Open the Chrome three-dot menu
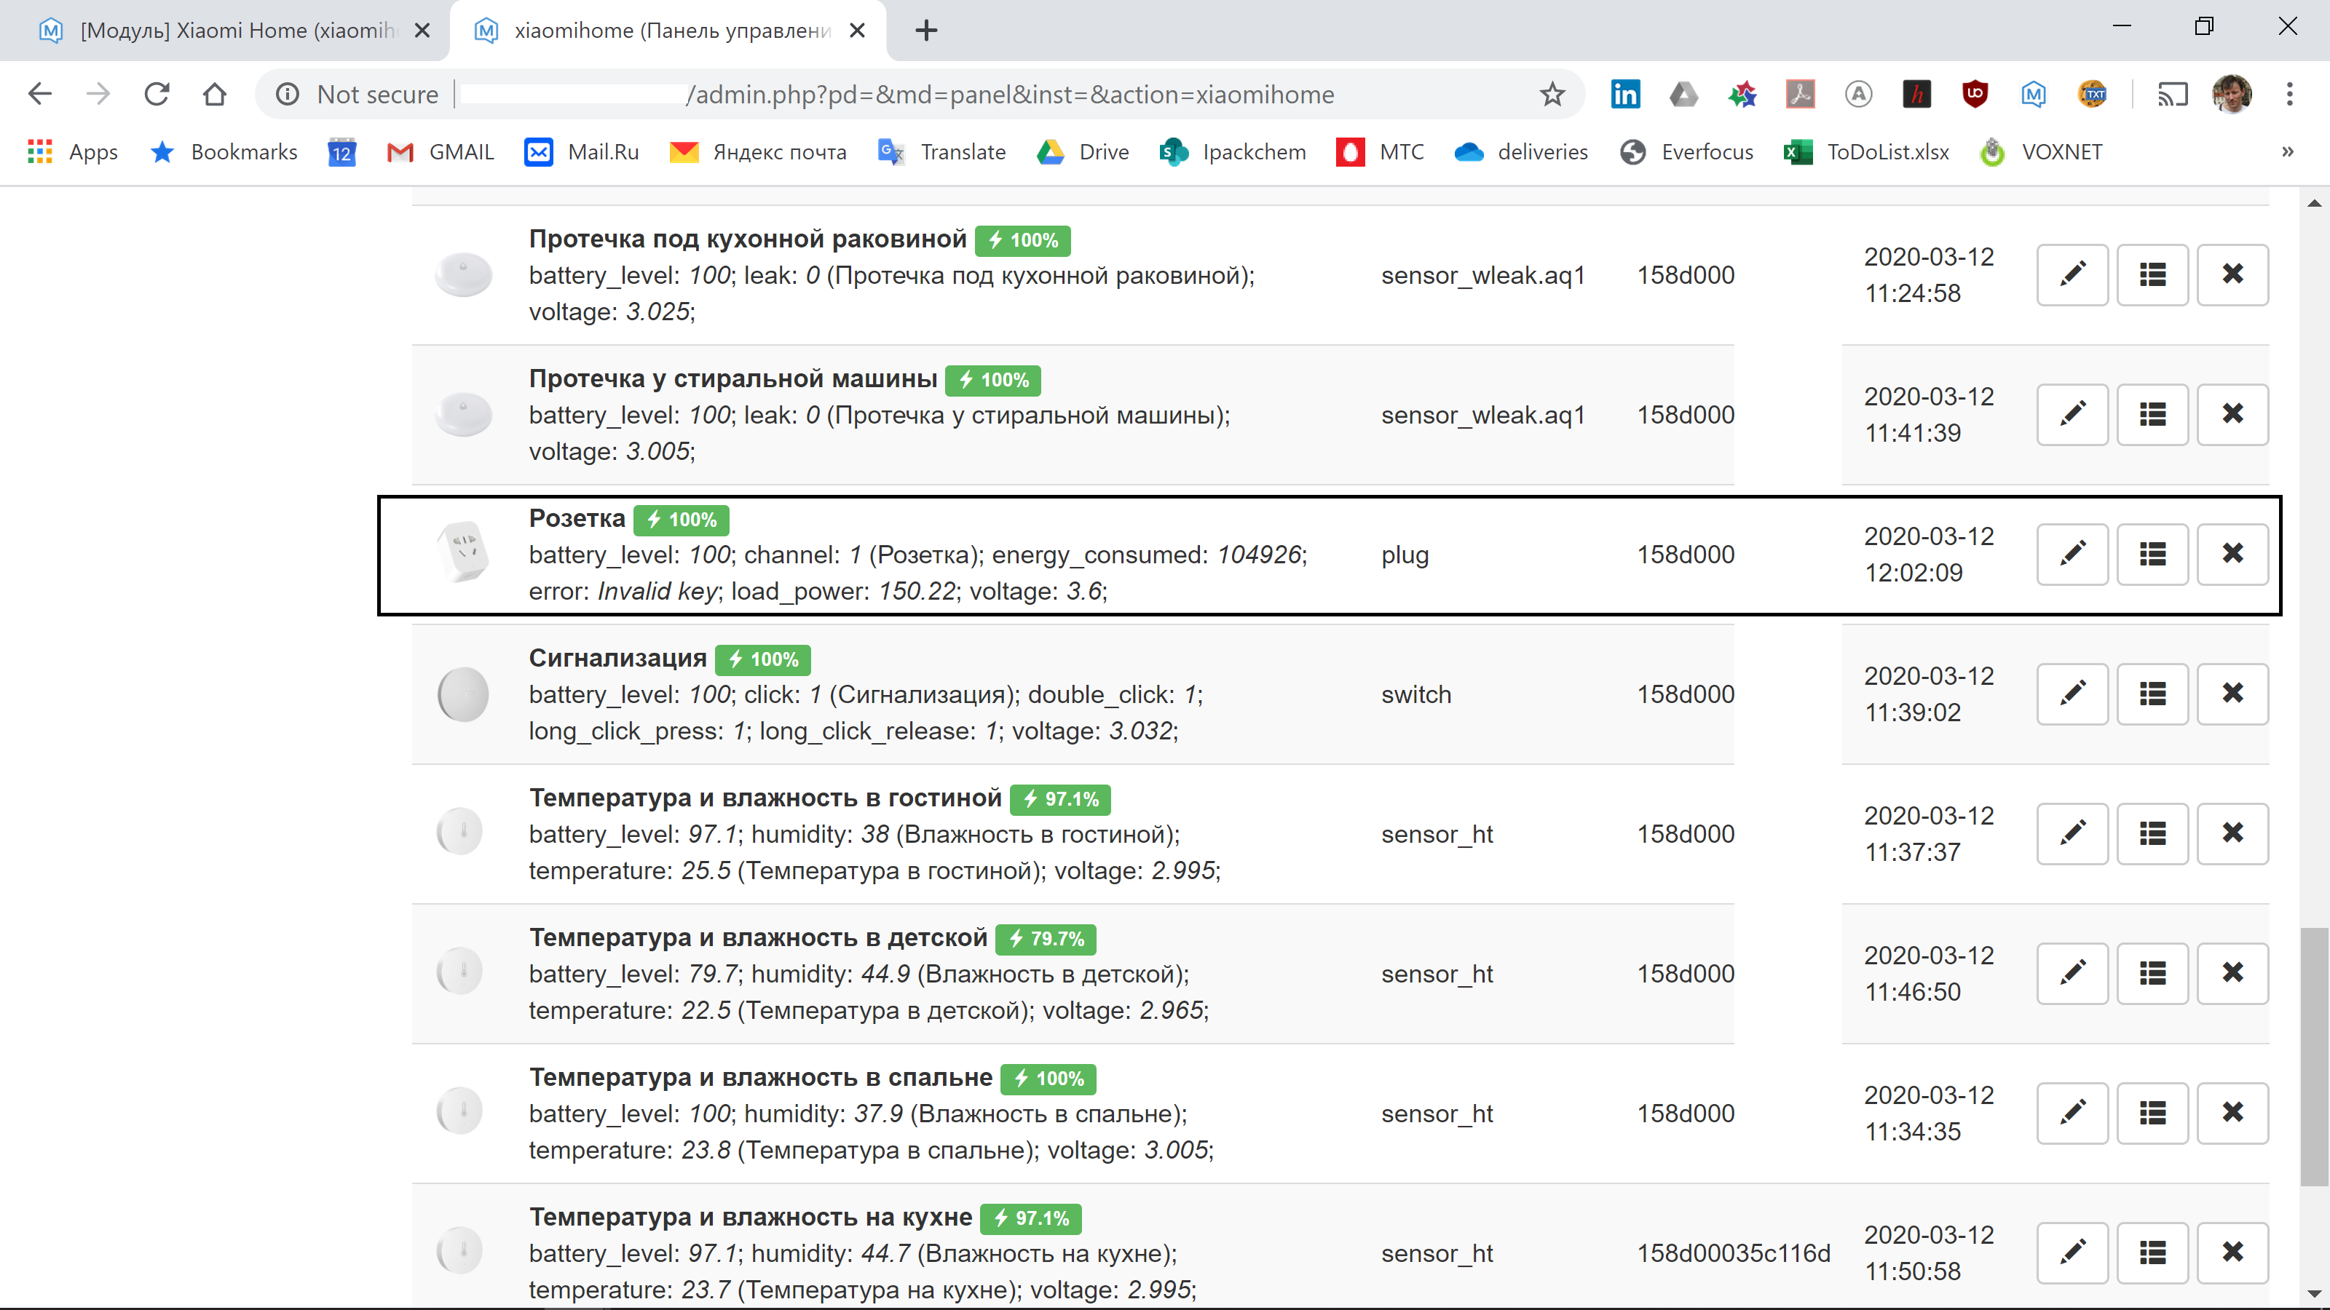2330x1310 pixels. 2289,94
